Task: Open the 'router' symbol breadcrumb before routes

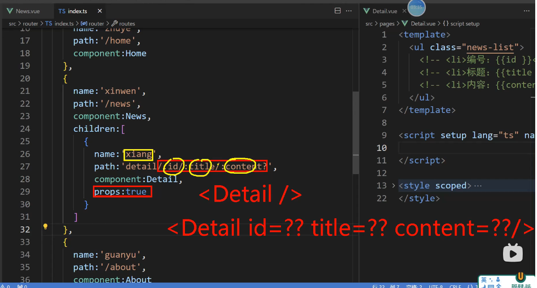Action: pos(92,24)
